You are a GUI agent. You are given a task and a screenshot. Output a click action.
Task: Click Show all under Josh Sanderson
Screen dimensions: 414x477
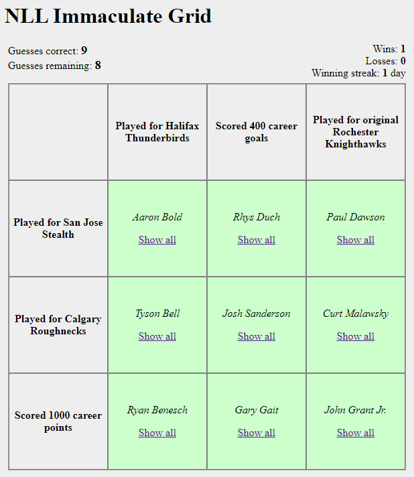point(256,336)
